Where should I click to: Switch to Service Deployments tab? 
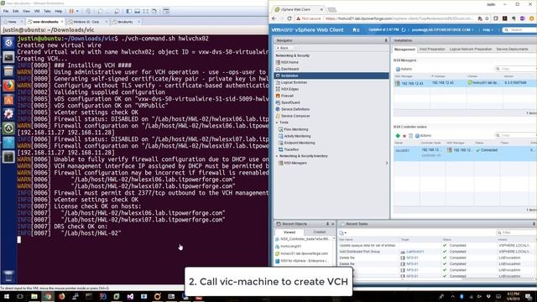pos(512,49)
